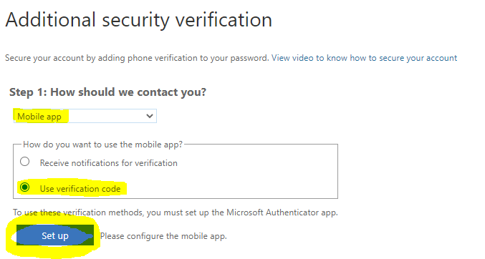This screenshot has width=485, height=259.
Task: Open the Mobile app contact method dropdown
Action: click(85, 116)
